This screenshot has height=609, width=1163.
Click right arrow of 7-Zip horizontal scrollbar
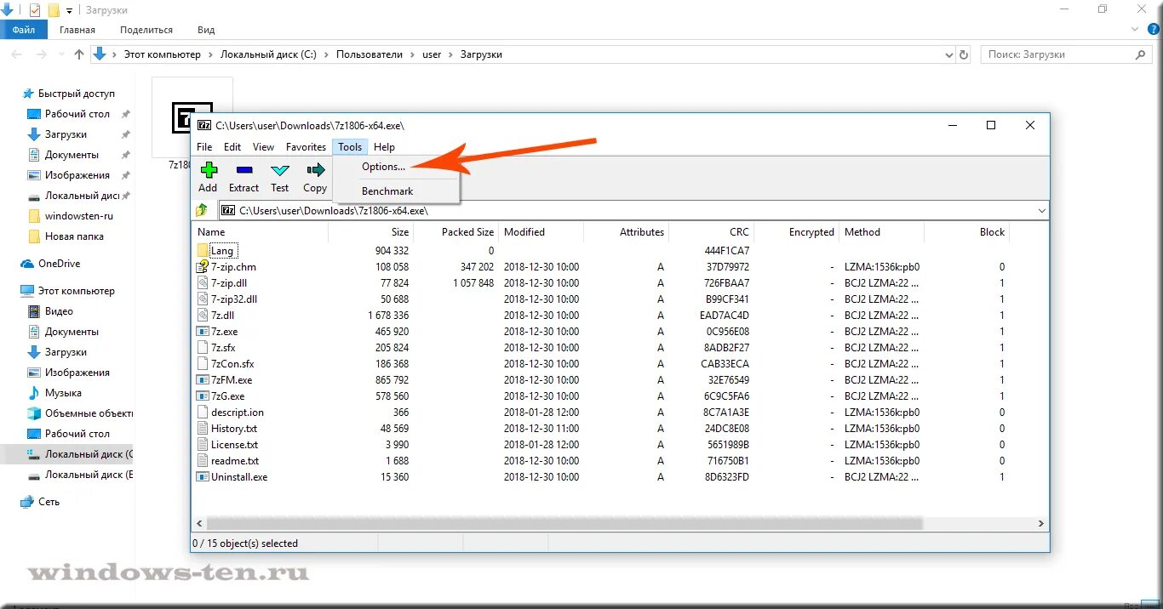[x=1040, y=524]
